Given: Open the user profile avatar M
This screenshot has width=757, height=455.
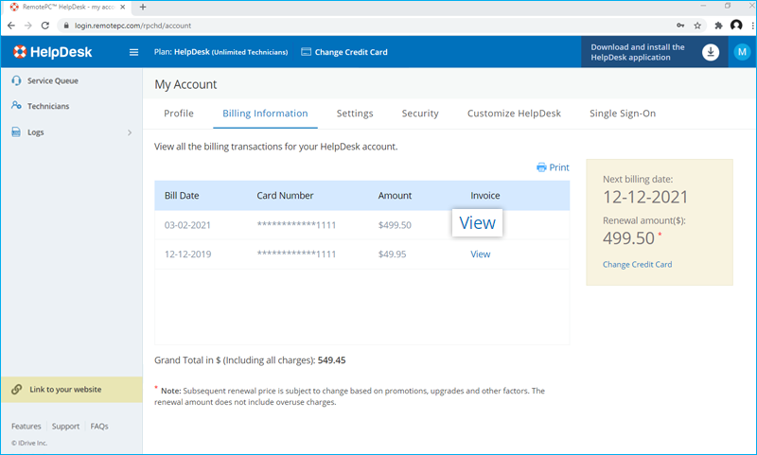Looking at the screenshot, I should (x=741, y=52).
